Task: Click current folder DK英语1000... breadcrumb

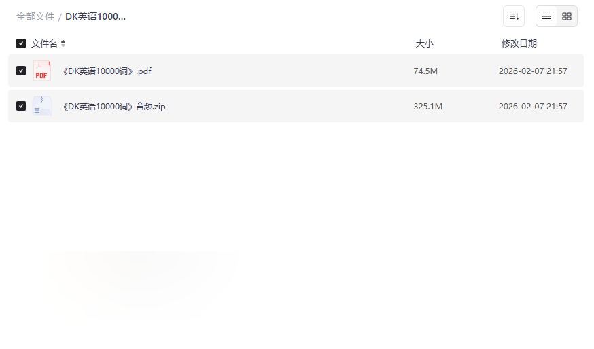Action: 95,17
